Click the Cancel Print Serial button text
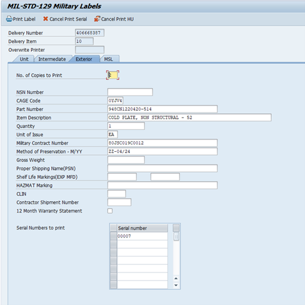The image size is (305, 305). click(68, 19)
